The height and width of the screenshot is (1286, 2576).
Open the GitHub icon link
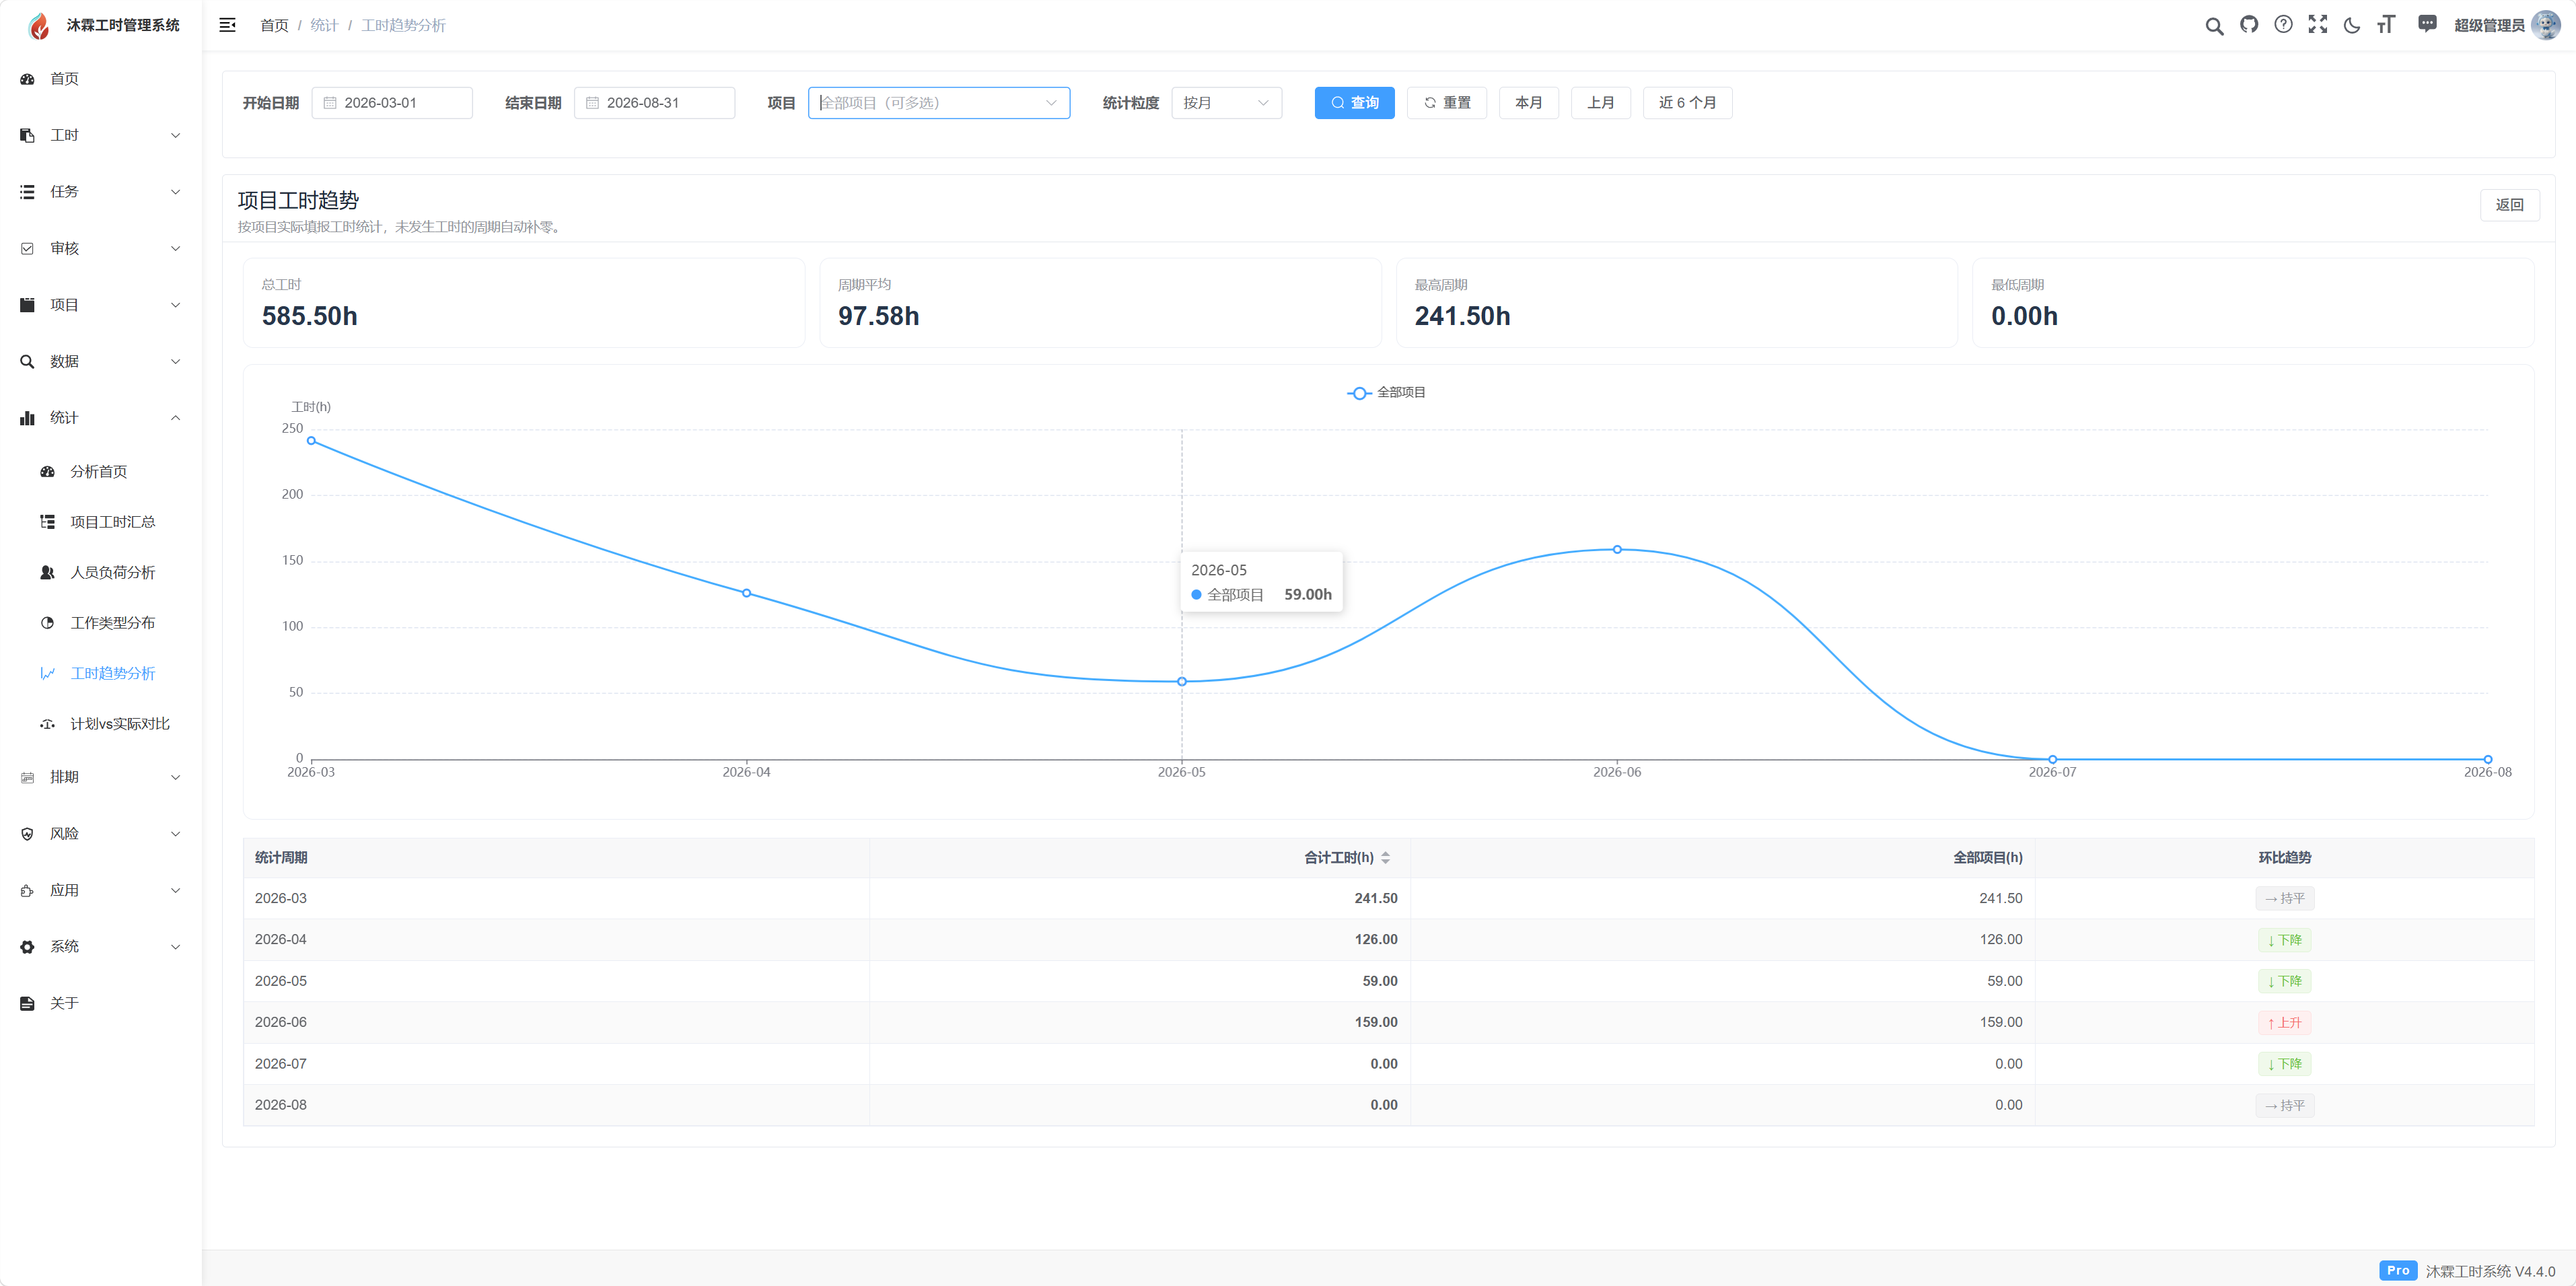coord(2249,25)
